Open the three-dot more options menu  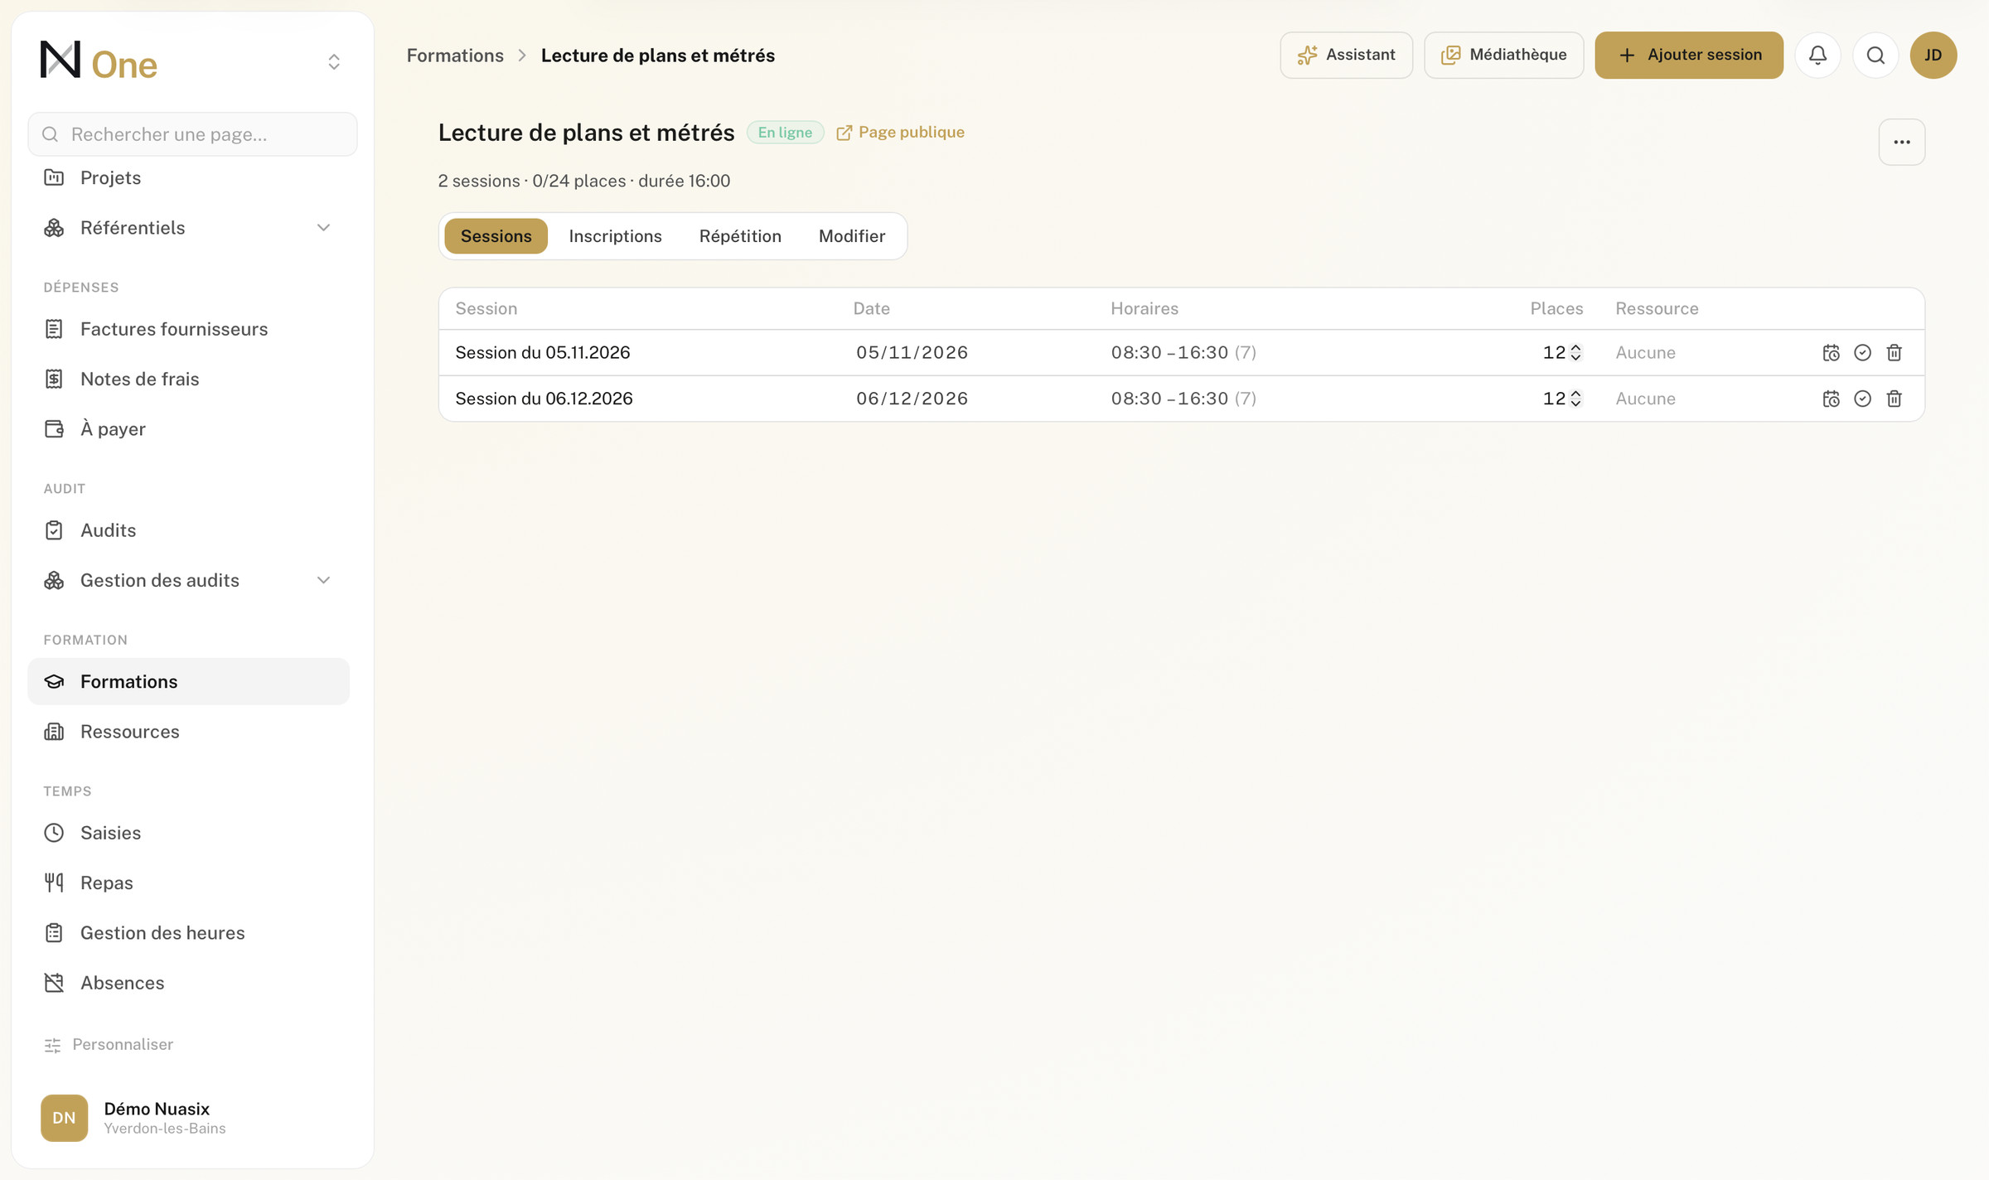click(1902, 142)
